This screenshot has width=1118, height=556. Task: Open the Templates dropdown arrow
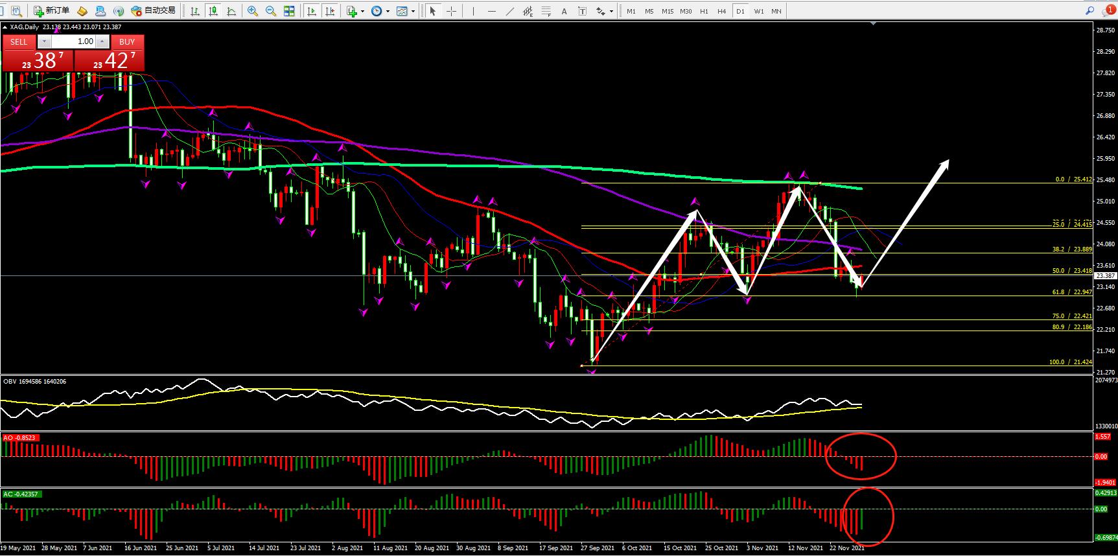point(413,11)
